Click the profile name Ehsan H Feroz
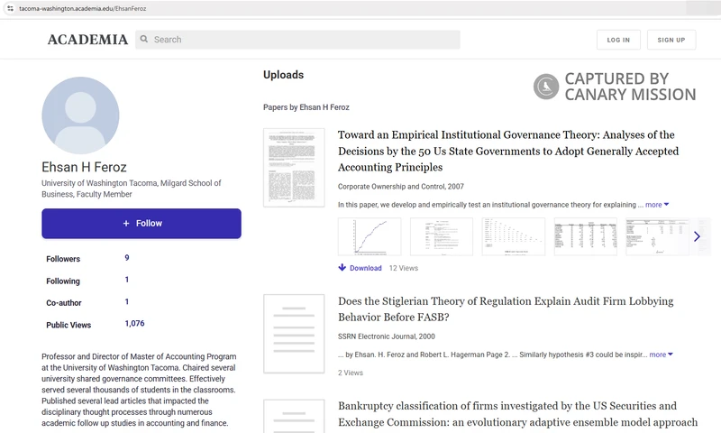Screen dimensions: 721x433 [84, 167]
